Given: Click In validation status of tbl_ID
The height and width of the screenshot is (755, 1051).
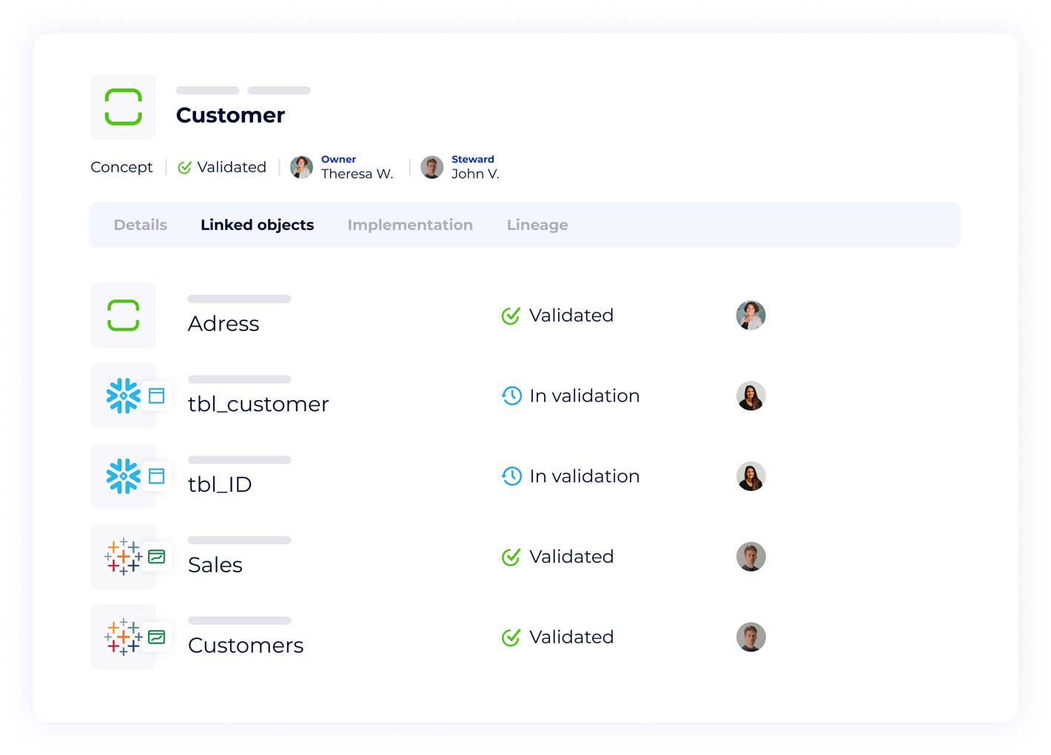Looking at the screenshot, I should [x=585, y=477].
